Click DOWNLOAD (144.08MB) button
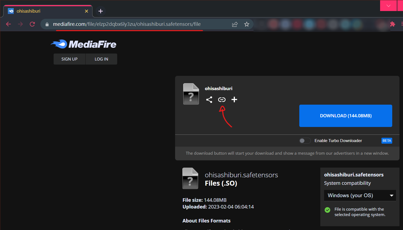 tap(346, 116)
